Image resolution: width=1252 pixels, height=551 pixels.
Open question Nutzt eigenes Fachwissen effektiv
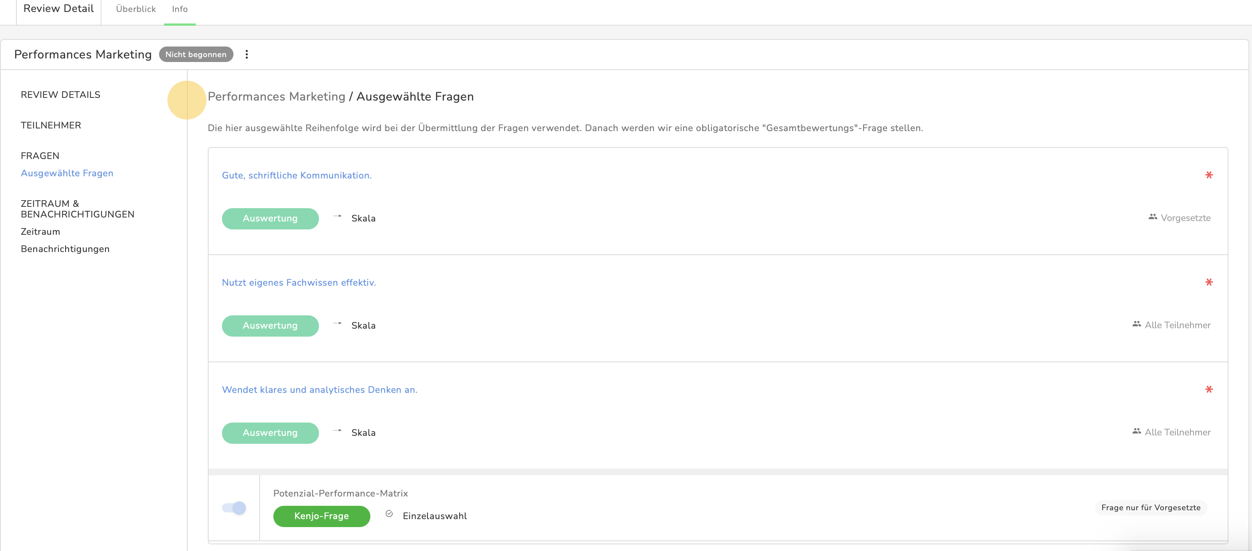tap(299, 282)
